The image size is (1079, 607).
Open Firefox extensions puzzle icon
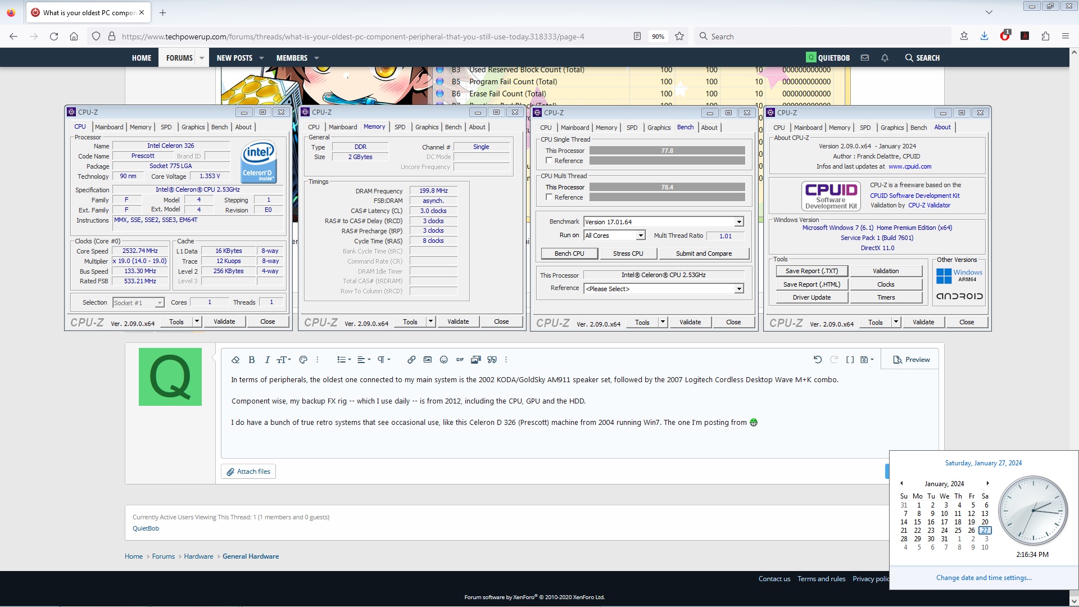[x=1045, y=37]
